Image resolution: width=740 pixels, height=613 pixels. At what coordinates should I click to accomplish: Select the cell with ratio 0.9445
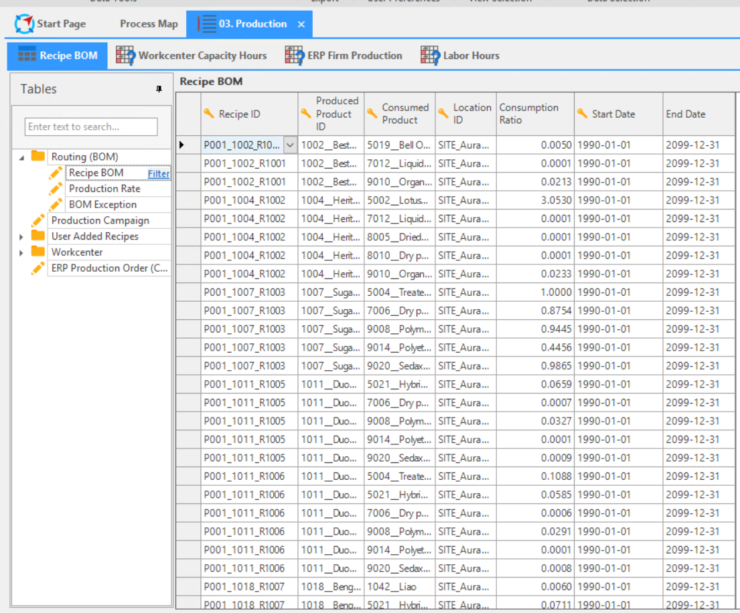click(x=535, y=329)
